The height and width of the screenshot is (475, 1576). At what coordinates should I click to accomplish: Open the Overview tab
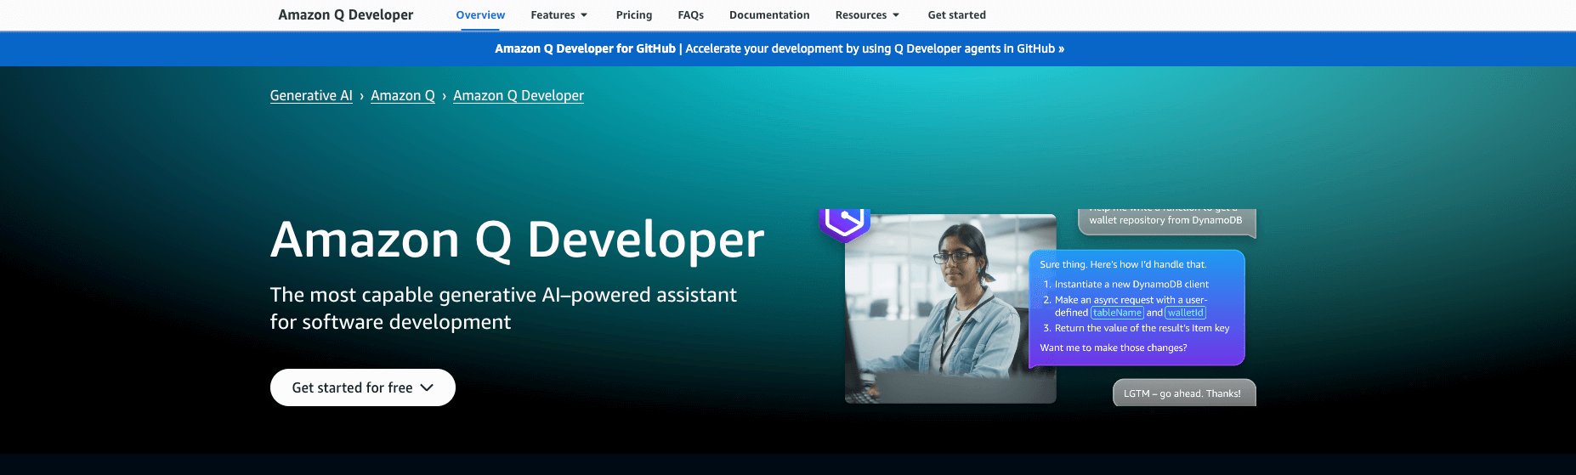(480, 15)
